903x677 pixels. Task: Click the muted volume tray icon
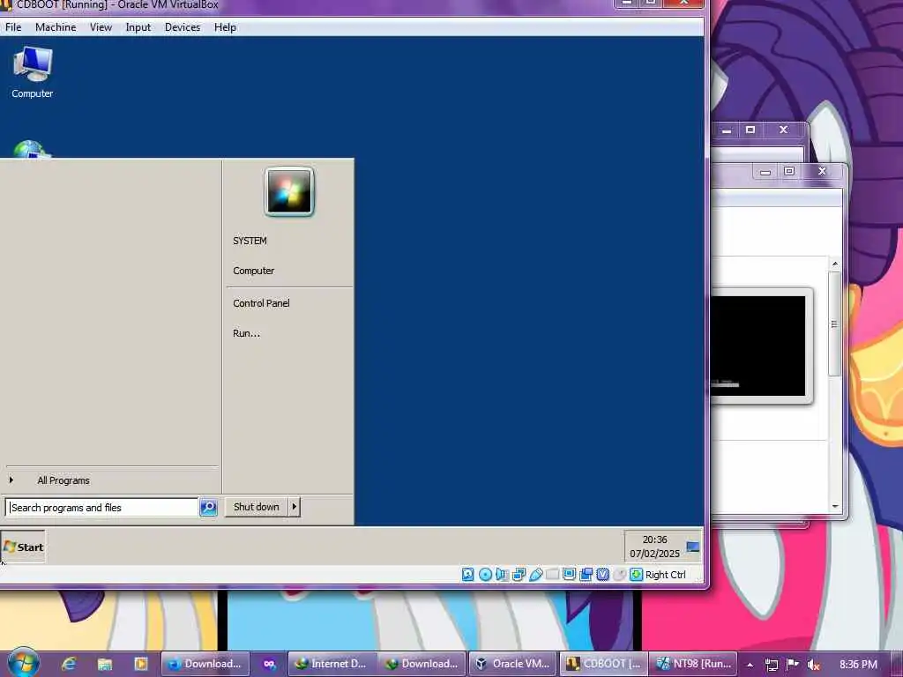tap(813, 665)
